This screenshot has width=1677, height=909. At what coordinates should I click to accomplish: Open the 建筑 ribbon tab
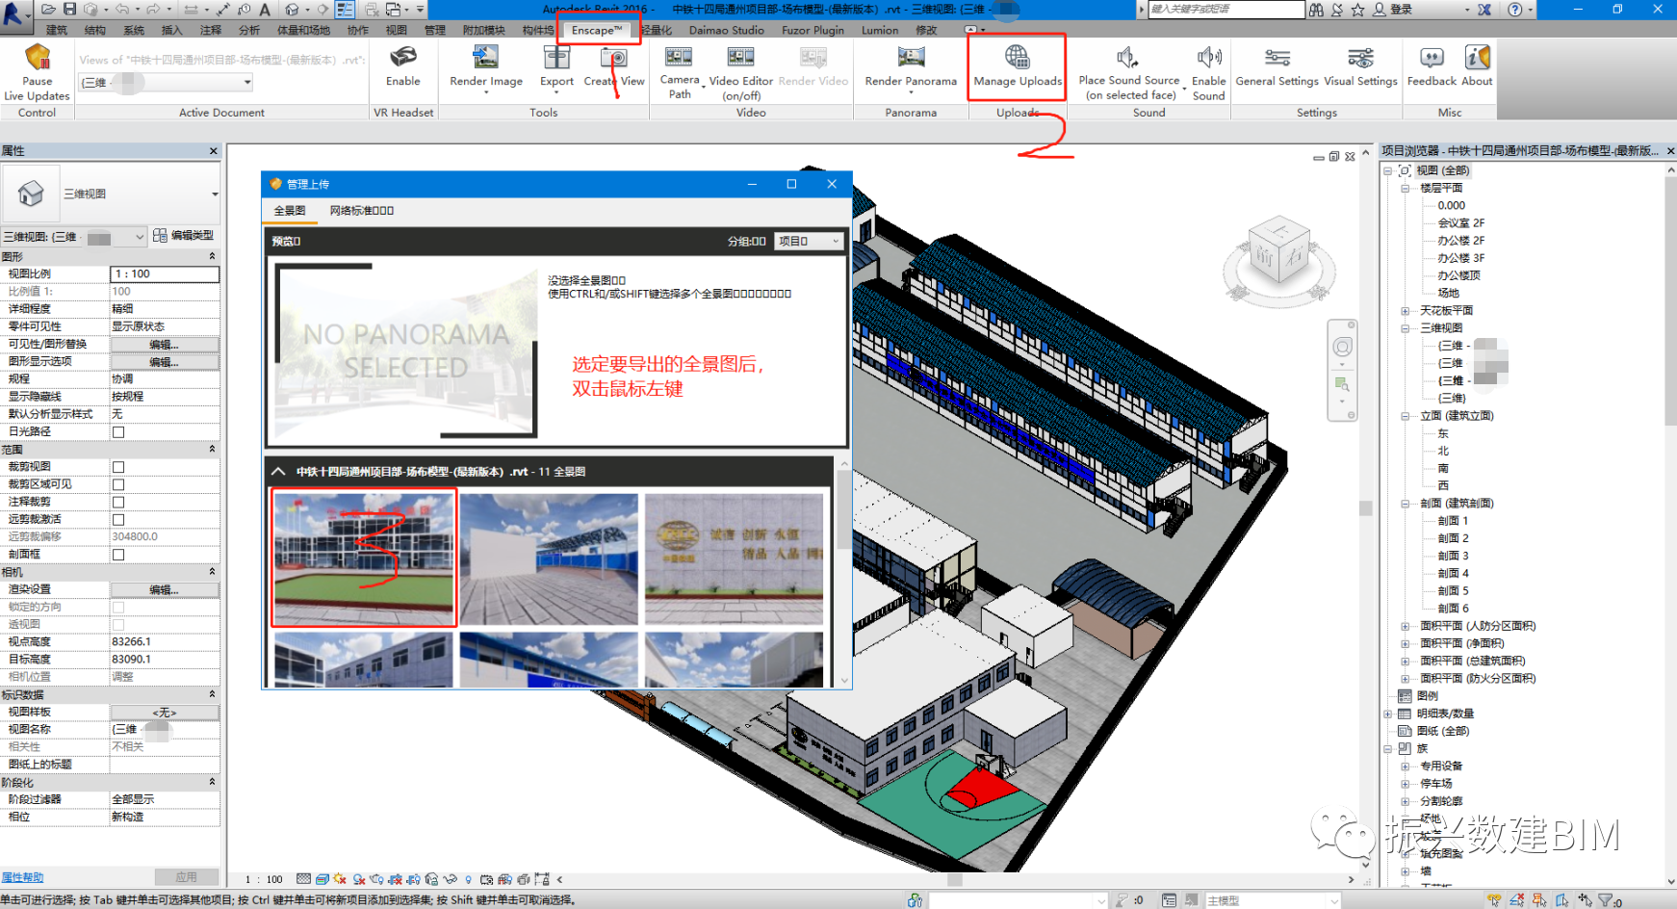[57, 30]
